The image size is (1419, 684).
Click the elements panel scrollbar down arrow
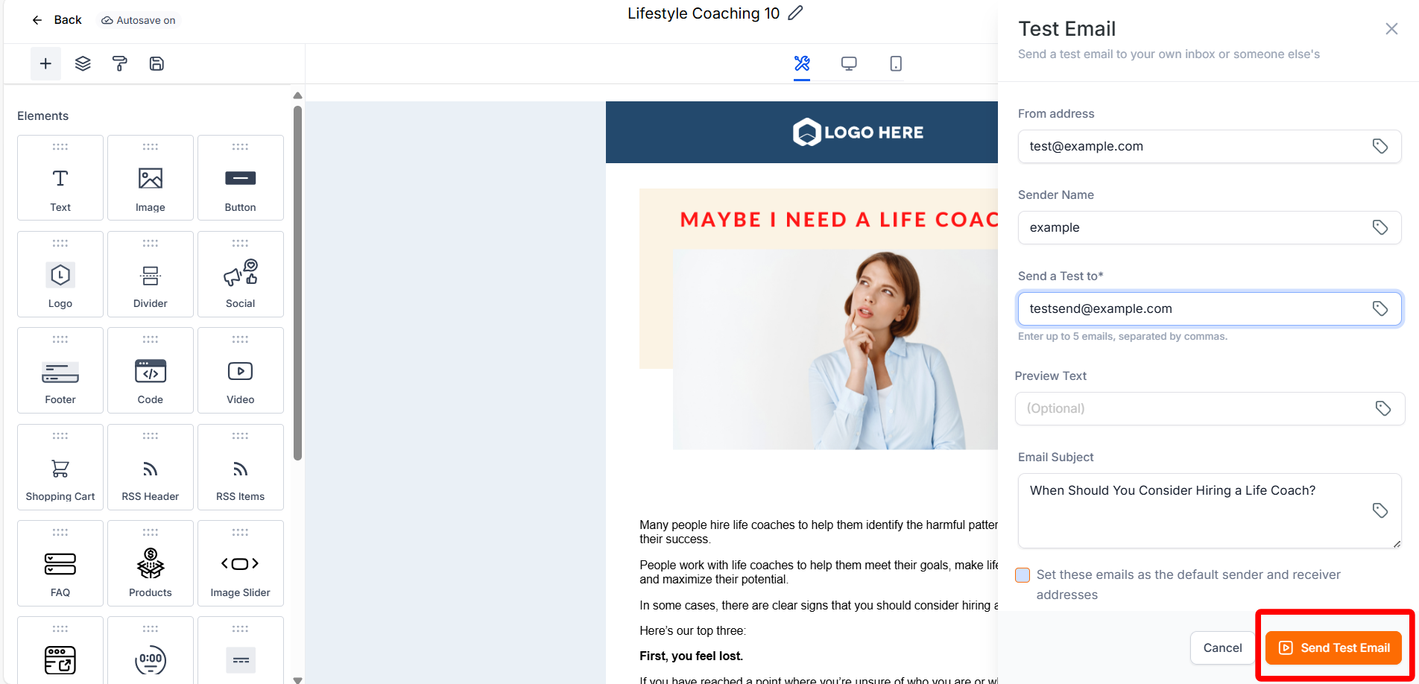coord(298,679)
